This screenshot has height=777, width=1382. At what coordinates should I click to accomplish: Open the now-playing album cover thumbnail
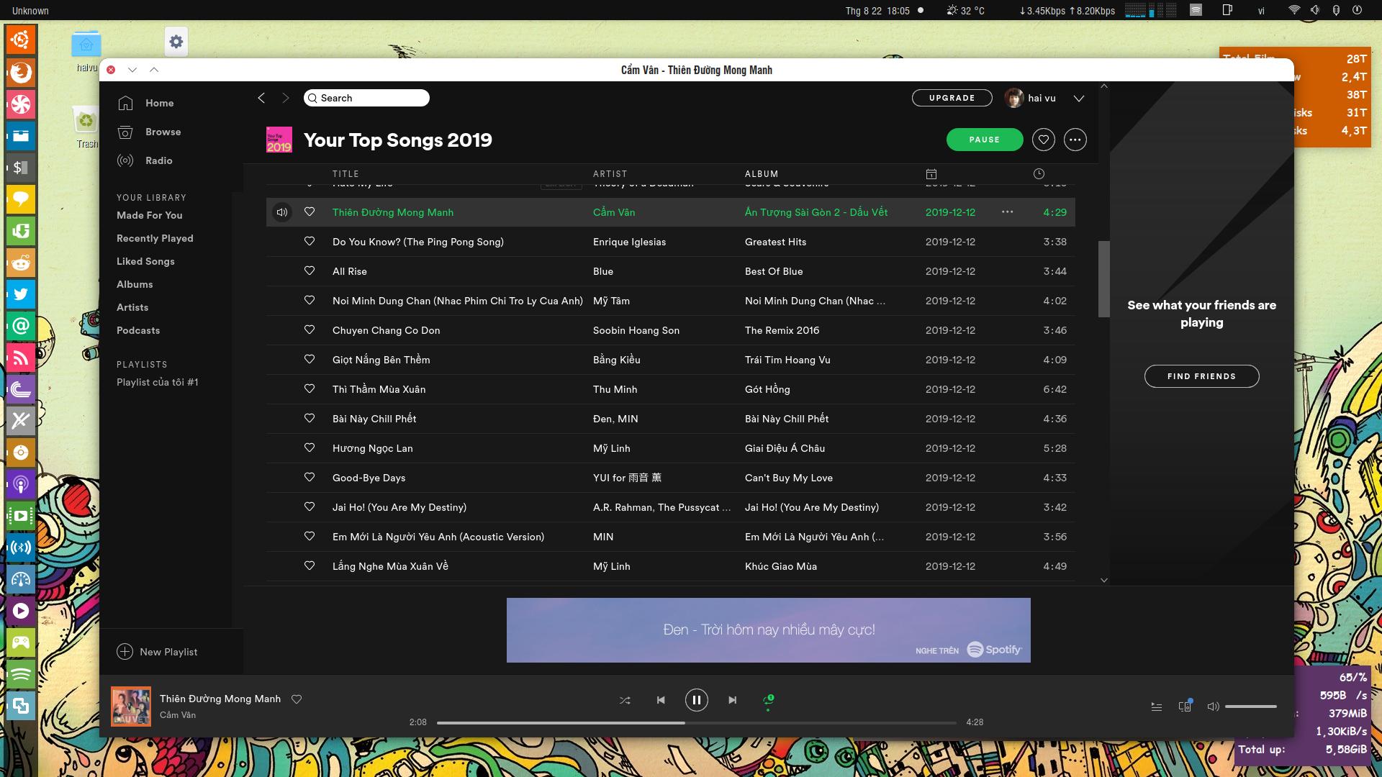[x=131, y=706]
